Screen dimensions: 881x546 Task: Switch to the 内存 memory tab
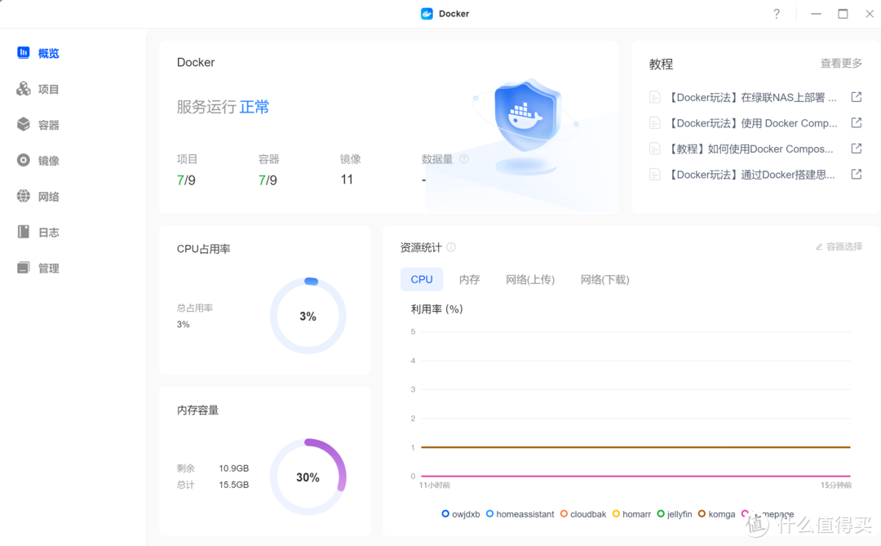469,279
